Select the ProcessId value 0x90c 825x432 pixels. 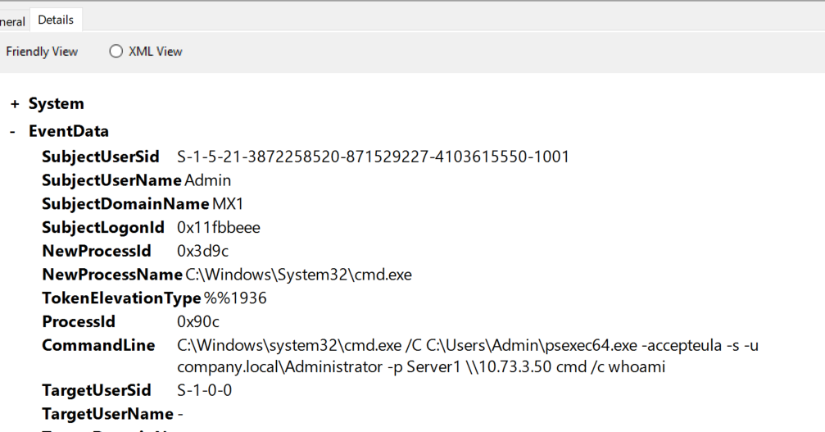[197, 322]
